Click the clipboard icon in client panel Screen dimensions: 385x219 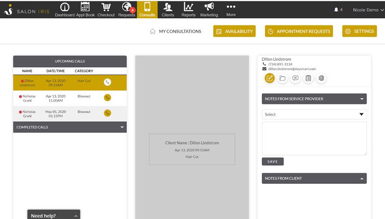(x=308, y=78)
